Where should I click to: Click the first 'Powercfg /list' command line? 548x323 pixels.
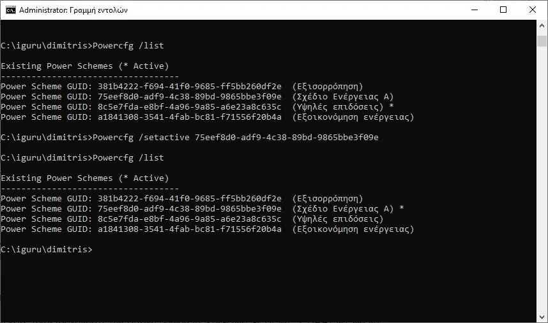(x=82, y=46)
